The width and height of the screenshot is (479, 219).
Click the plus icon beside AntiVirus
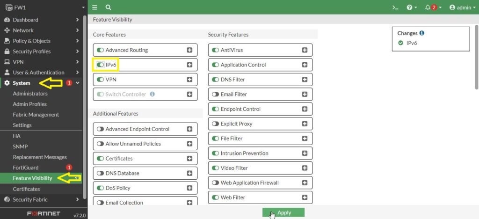[x=305, y=50]
